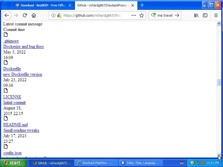
Task: Show site information icon in address bar
Action: (x=53, y=15)
